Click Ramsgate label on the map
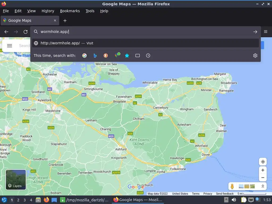The height and width of the screenshot is (204, 272). 226,91
